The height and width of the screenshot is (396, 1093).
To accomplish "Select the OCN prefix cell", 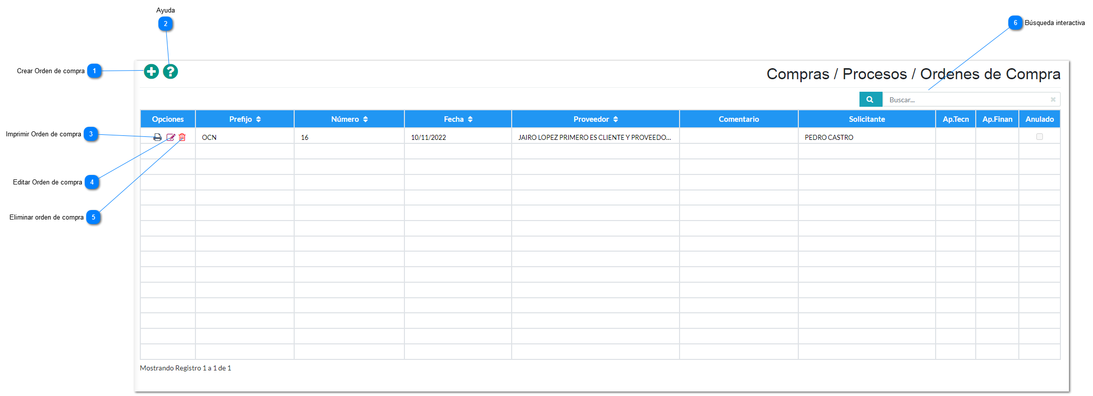I will coord(245,137).
